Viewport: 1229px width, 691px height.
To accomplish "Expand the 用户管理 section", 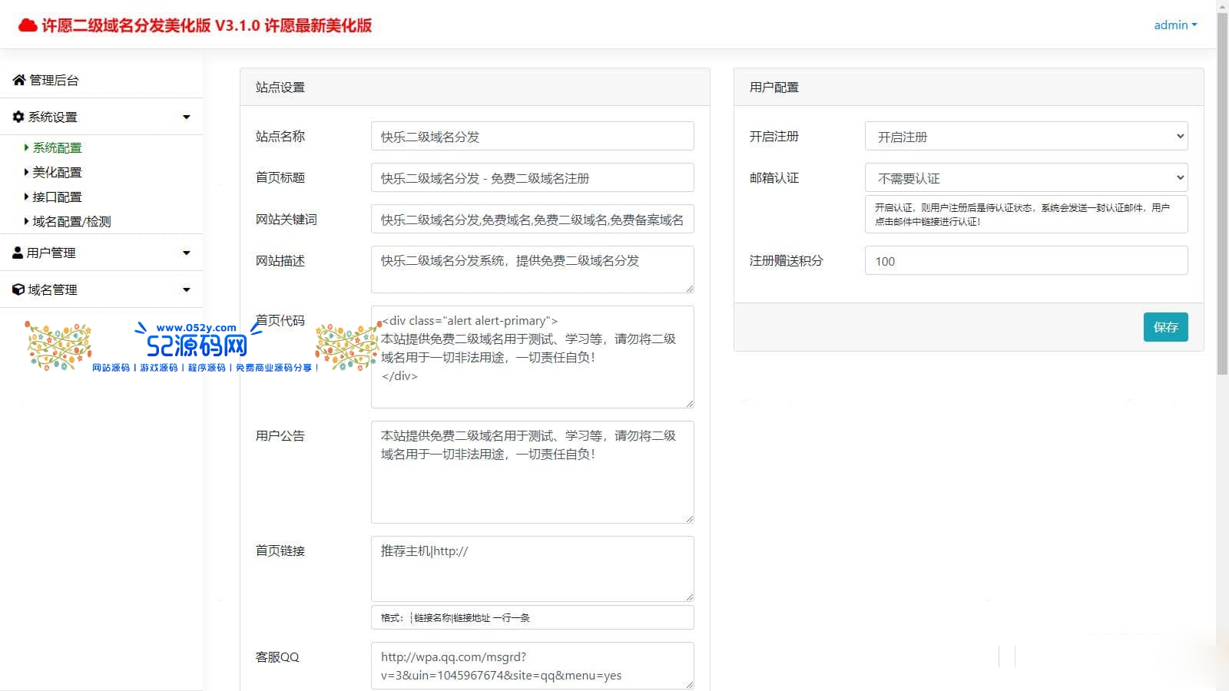I will (186, 252).
